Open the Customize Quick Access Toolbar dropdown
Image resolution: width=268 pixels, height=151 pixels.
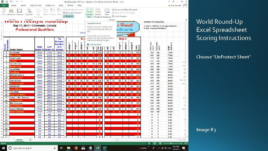coord(22,2)
